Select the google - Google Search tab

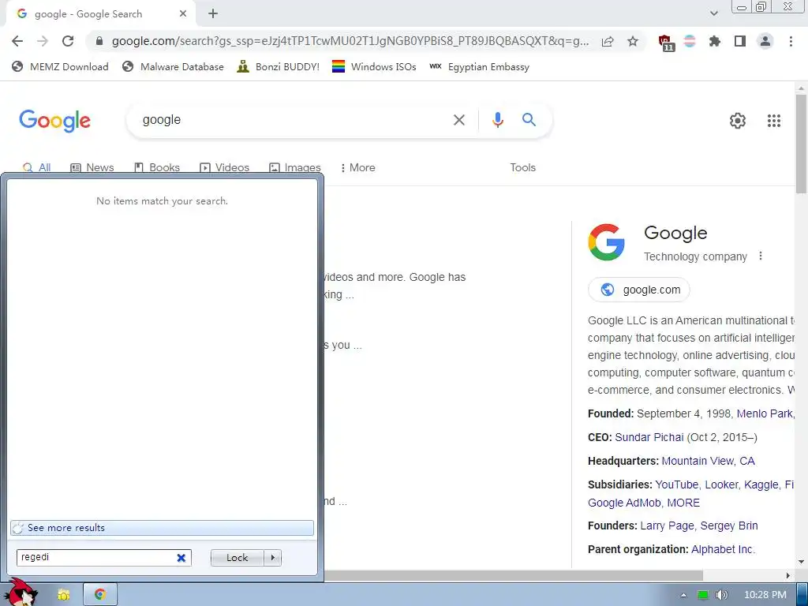(100, 14)
